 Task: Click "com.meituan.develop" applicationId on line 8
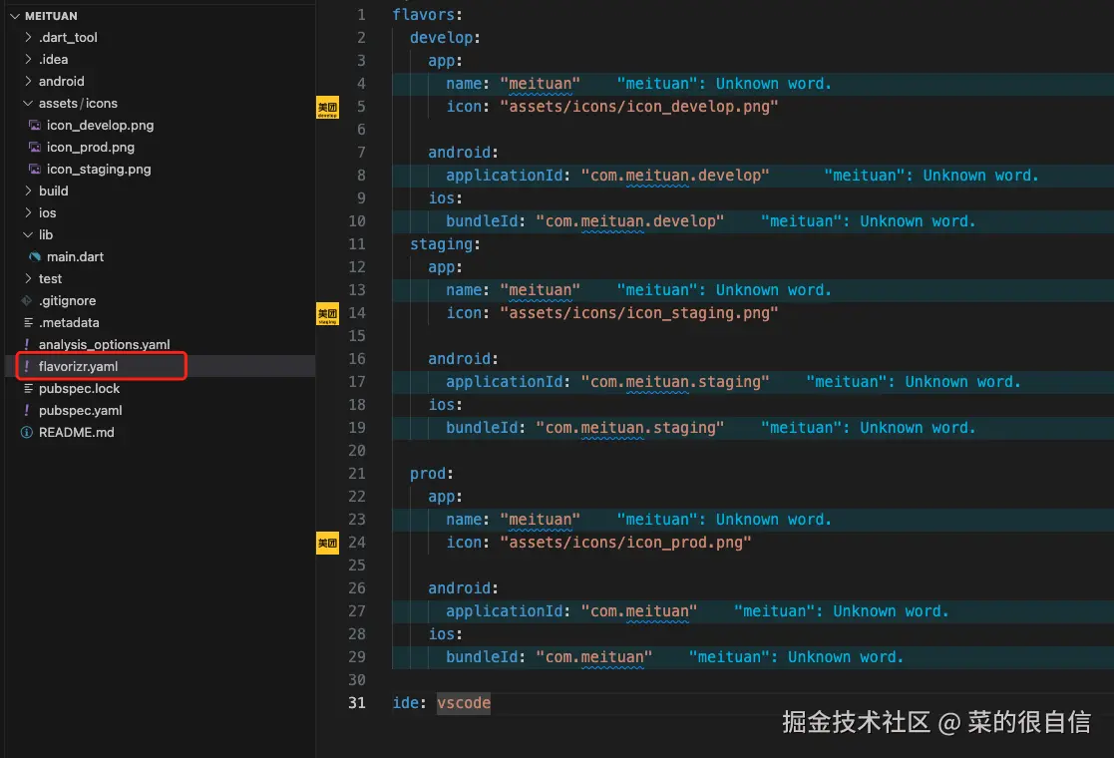[675, 175]
